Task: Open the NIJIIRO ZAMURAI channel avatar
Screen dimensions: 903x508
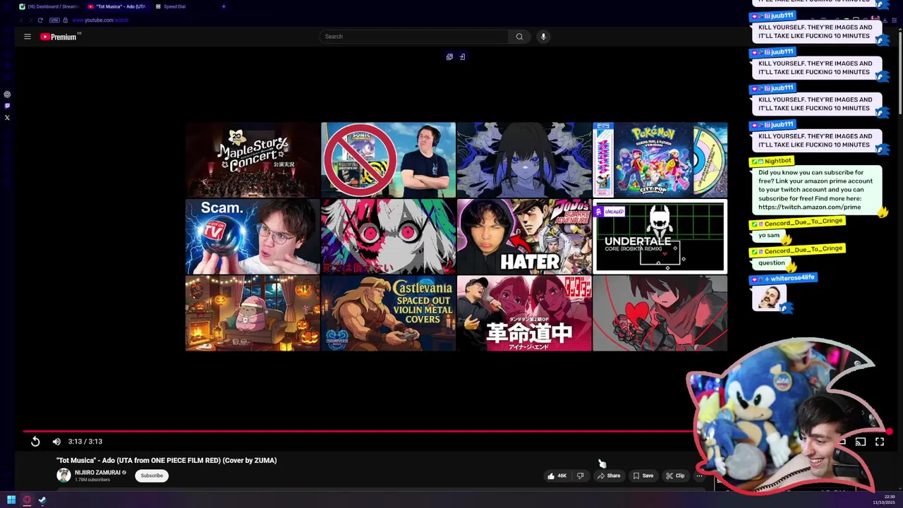Action: click(x=63, y=476)
